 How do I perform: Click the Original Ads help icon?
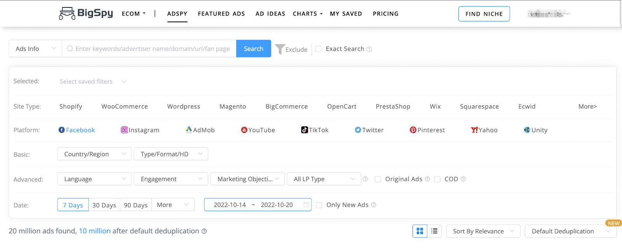[x=427, y=179]
